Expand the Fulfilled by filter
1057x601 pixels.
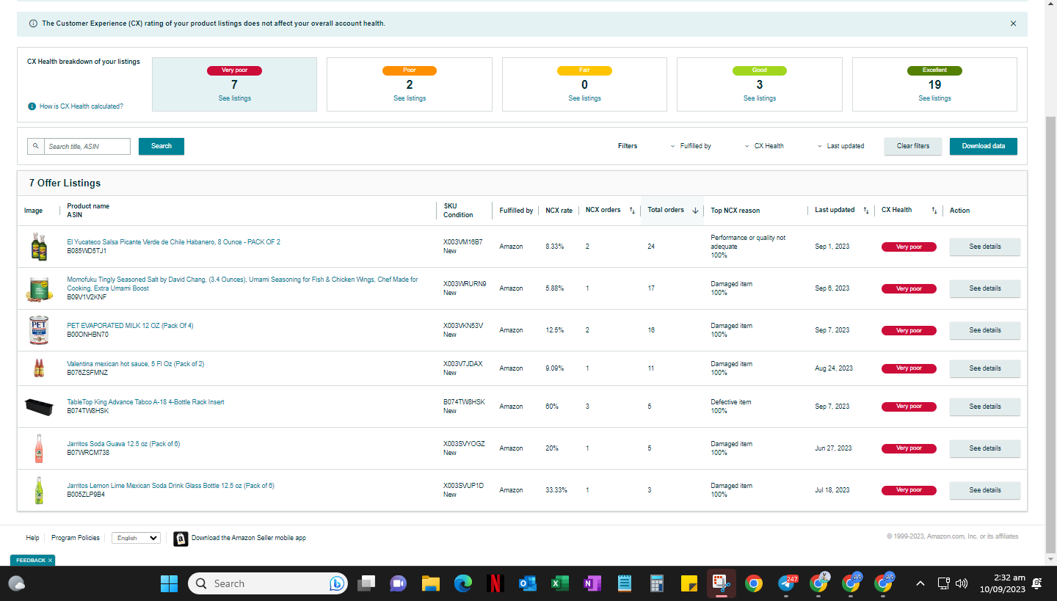coord(691,146)
